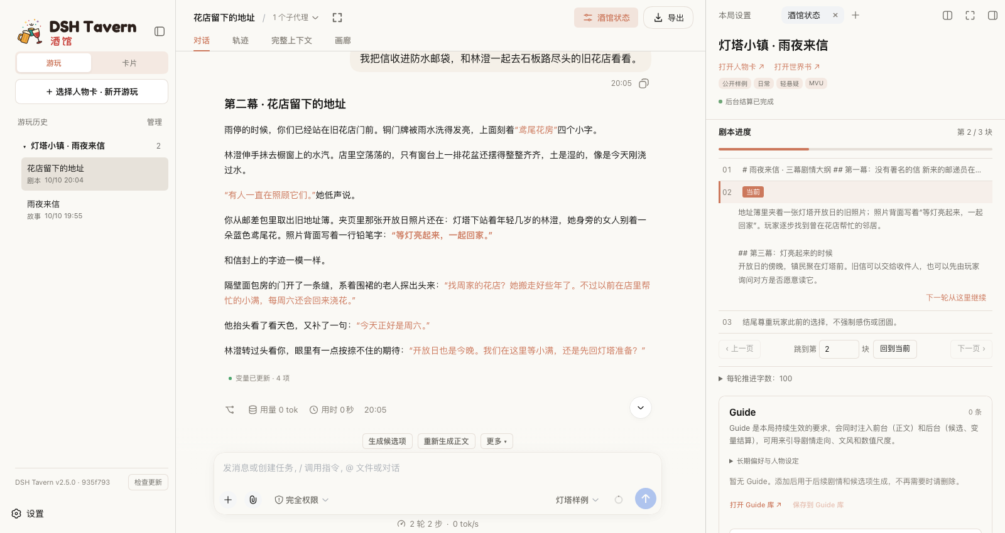Collapse the left sidebar panel icon
Viewport: 1005px width, 533px height.
tap(160, 31)
